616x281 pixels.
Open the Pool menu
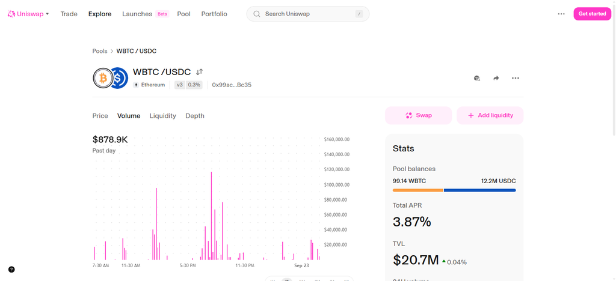[x=184, y=14]
